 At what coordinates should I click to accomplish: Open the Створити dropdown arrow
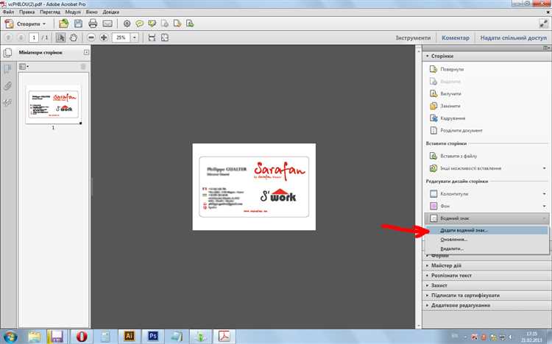[44, 24]
